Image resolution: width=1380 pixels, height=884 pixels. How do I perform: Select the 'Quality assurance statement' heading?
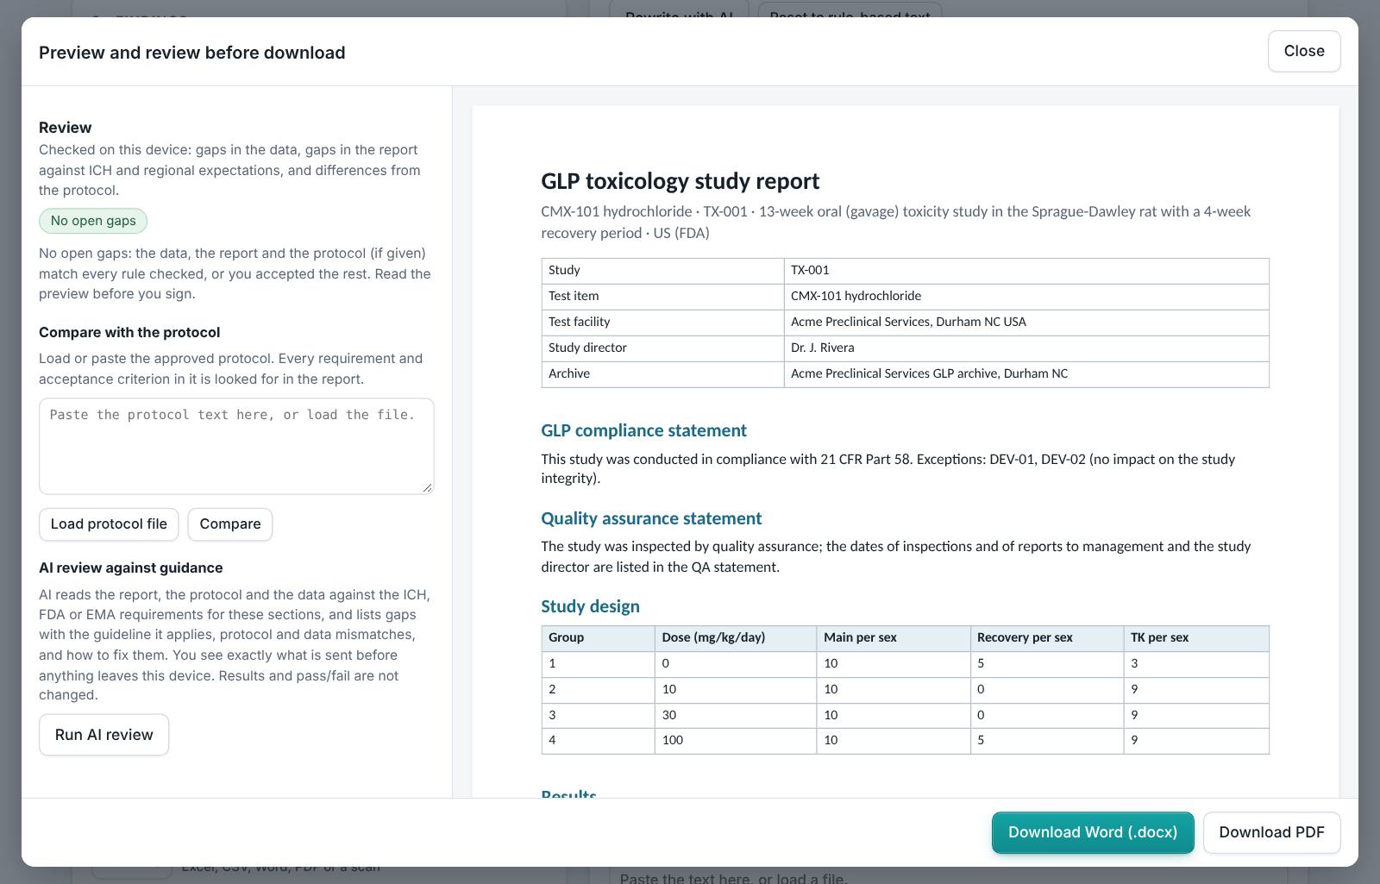(x=651, y=518)
